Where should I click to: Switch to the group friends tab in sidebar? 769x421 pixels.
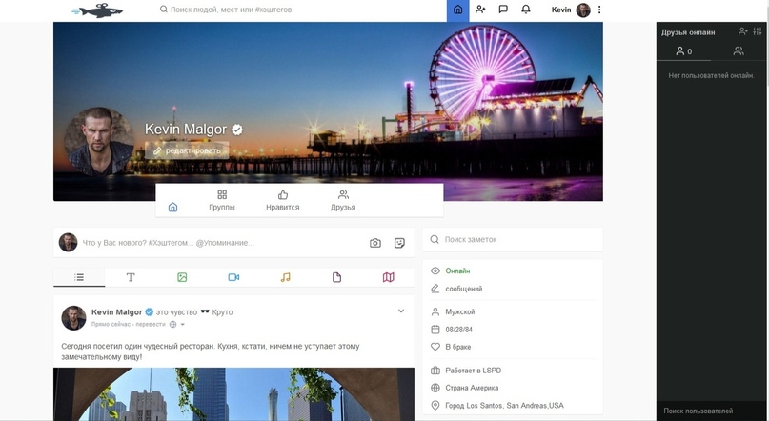coord(739,51)
